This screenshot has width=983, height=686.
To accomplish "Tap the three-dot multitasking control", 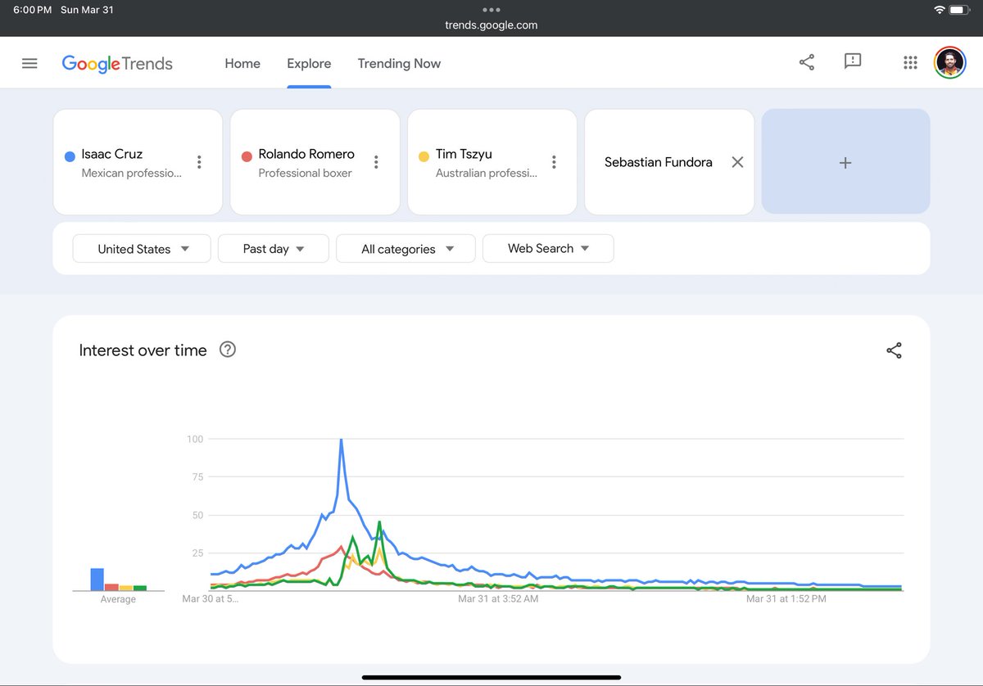I will point(491,10).
